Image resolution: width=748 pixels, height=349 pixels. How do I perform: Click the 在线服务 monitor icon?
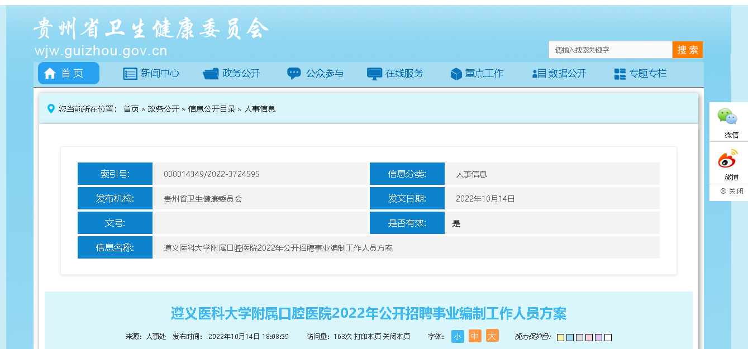374,74
